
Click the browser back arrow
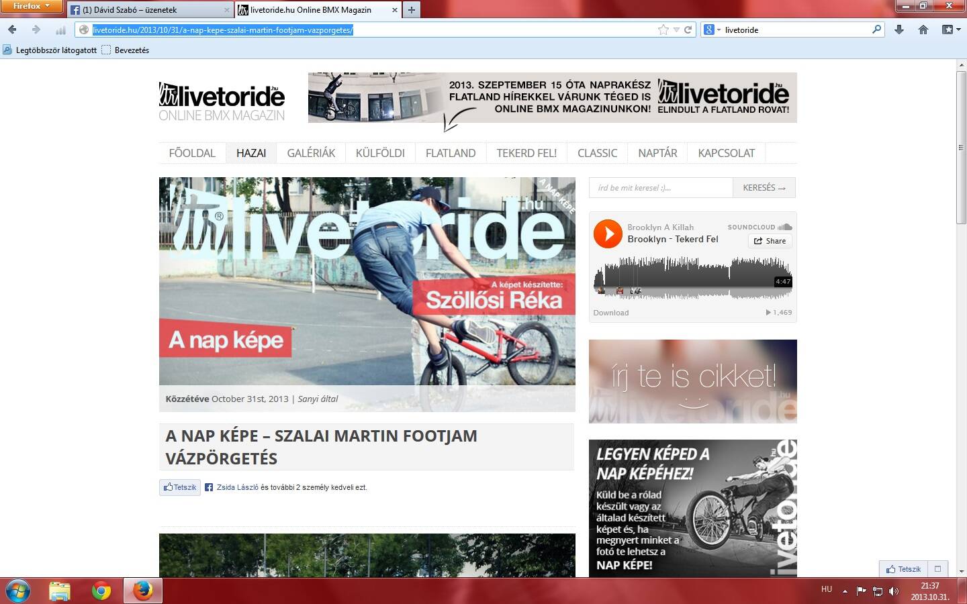12,30
